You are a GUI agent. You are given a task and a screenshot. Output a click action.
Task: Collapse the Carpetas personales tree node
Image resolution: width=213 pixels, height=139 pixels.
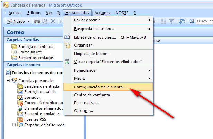coord(8,80)
